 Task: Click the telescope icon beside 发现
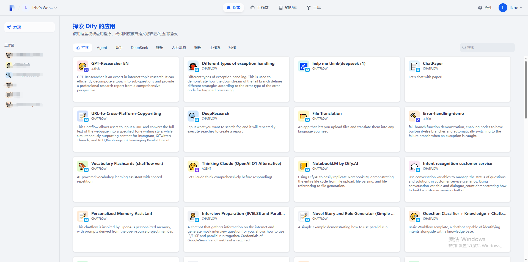9,27
